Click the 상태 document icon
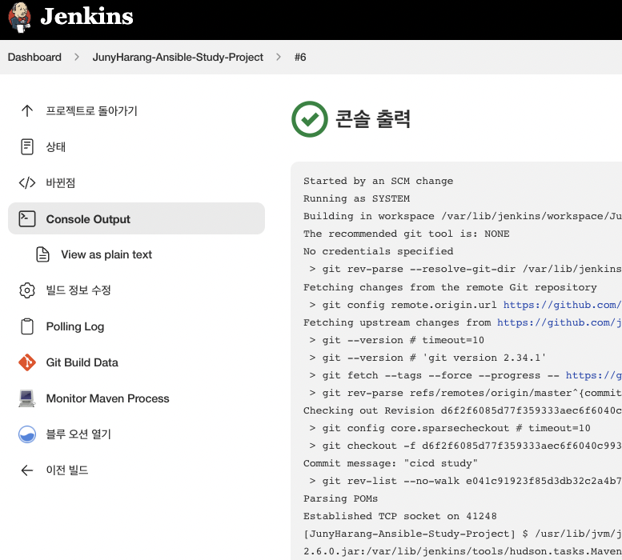The height and width of the screenshot is (560, 622). [27, 146]
